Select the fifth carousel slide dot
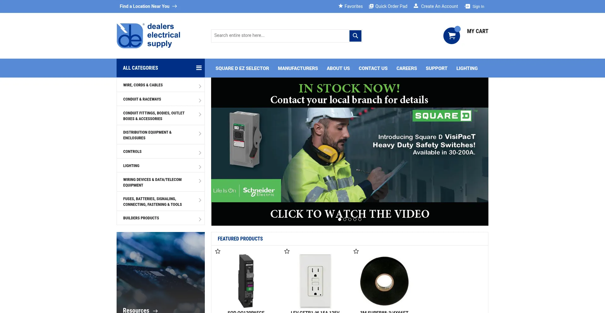Screen dimensions: 605x313 click(x=360, y=219)
